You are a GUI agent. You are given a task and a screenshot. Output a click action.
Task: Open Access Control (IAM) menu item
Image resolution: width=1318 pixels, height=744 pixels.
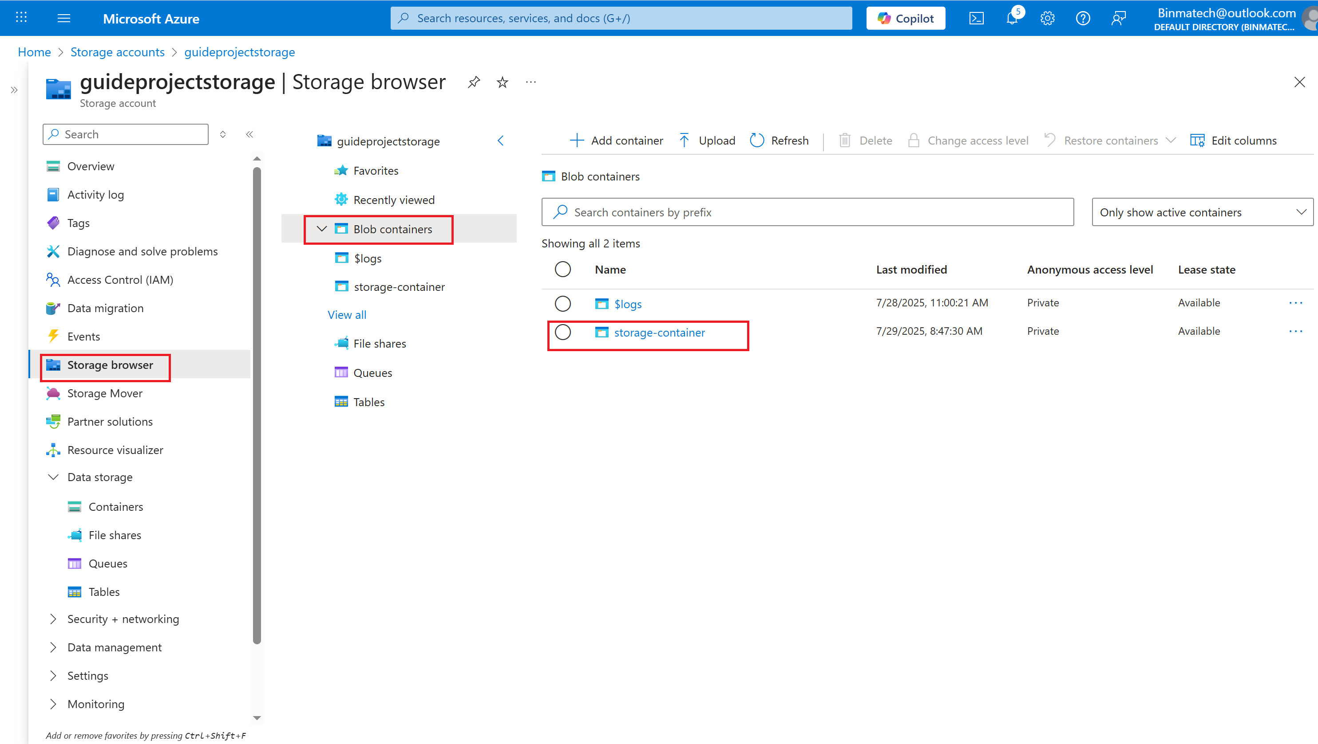coord(120,279)
